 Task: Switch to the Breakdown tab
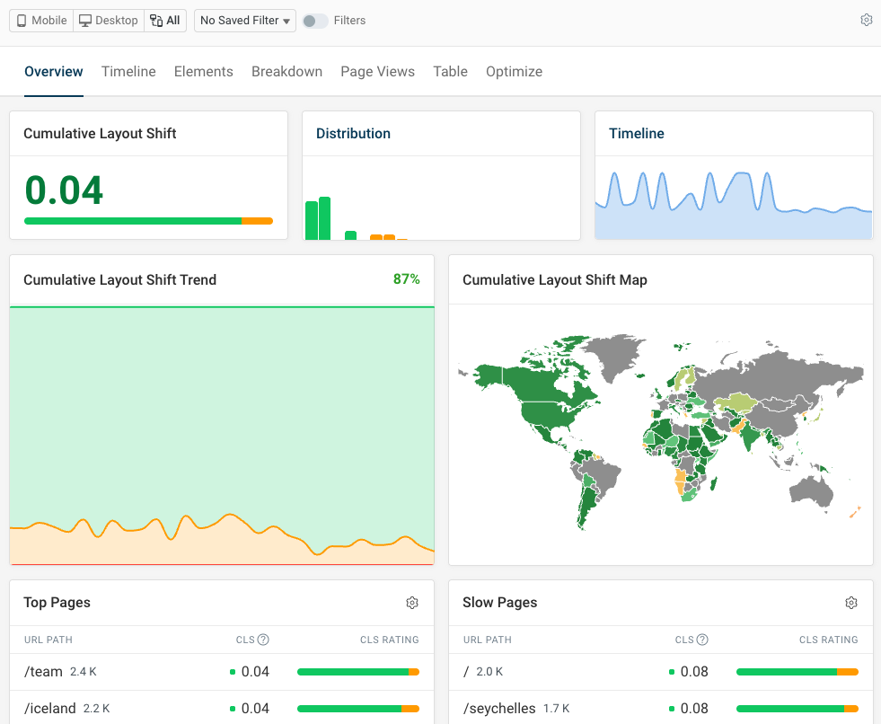click(286, 71)
